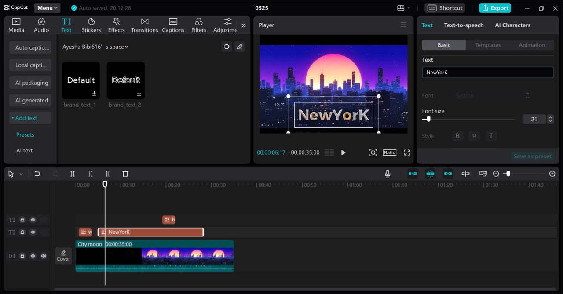Viewport: 563px width, 294px height.
Task: Hide the NewYorK text track with eye icon
Action: (x=33, y=232)
